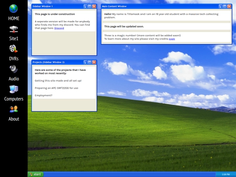
Task: Click the About label in sidebar
Action: click(14, 119)
